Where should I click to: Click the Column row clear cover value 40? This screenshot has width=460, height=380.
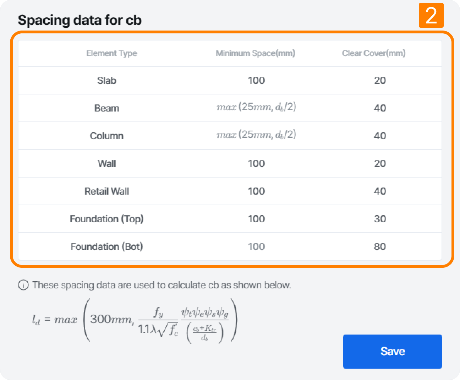(x=380, y=136)
